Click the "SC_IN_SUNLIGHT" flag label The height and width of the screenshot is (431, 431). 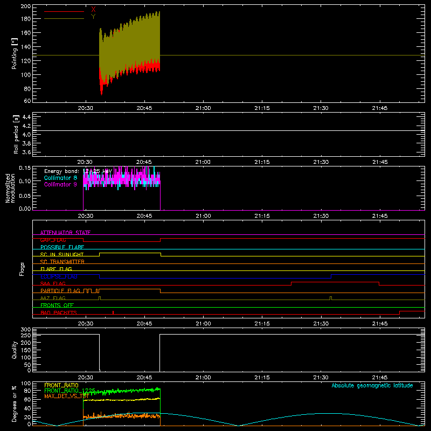pyautogui.click(x=62, y=254)
